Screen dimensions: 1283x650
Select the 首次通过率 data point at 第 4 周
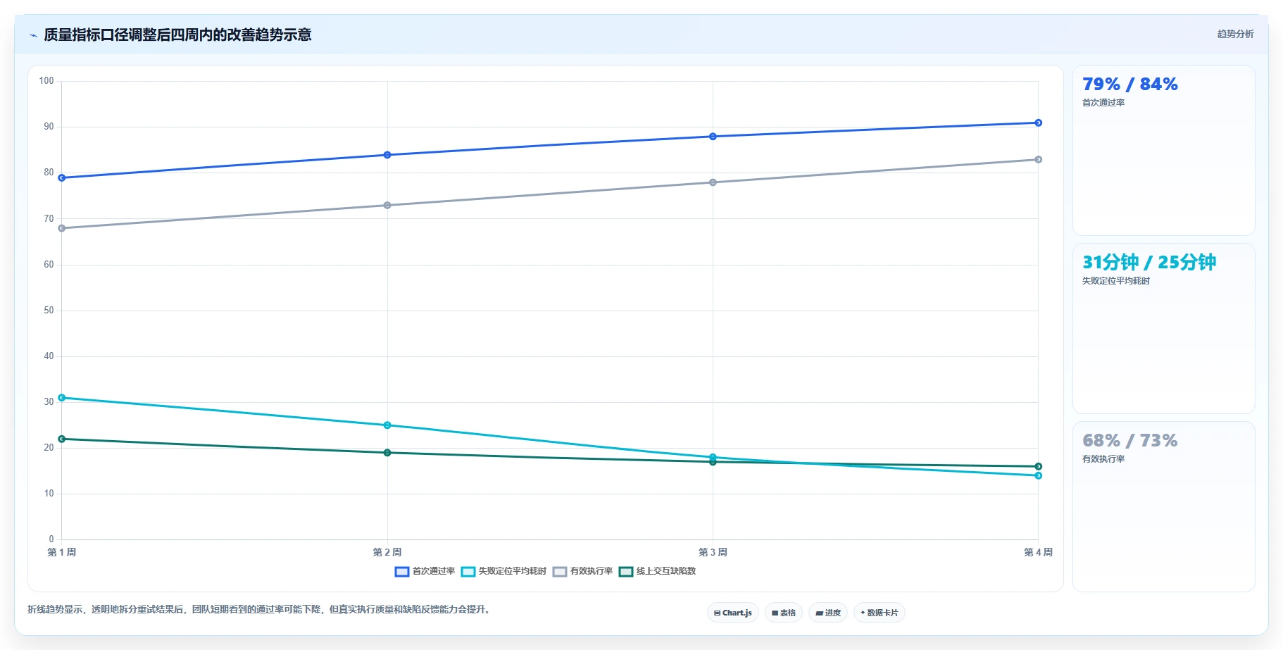pyautogui.click(x=1038, y=123)
